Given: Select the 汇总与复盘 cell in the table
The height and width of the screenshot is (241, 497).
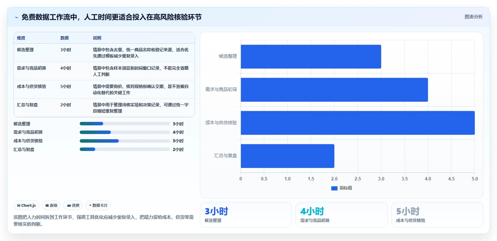Looking at the screenshot, I should point(27,105).
